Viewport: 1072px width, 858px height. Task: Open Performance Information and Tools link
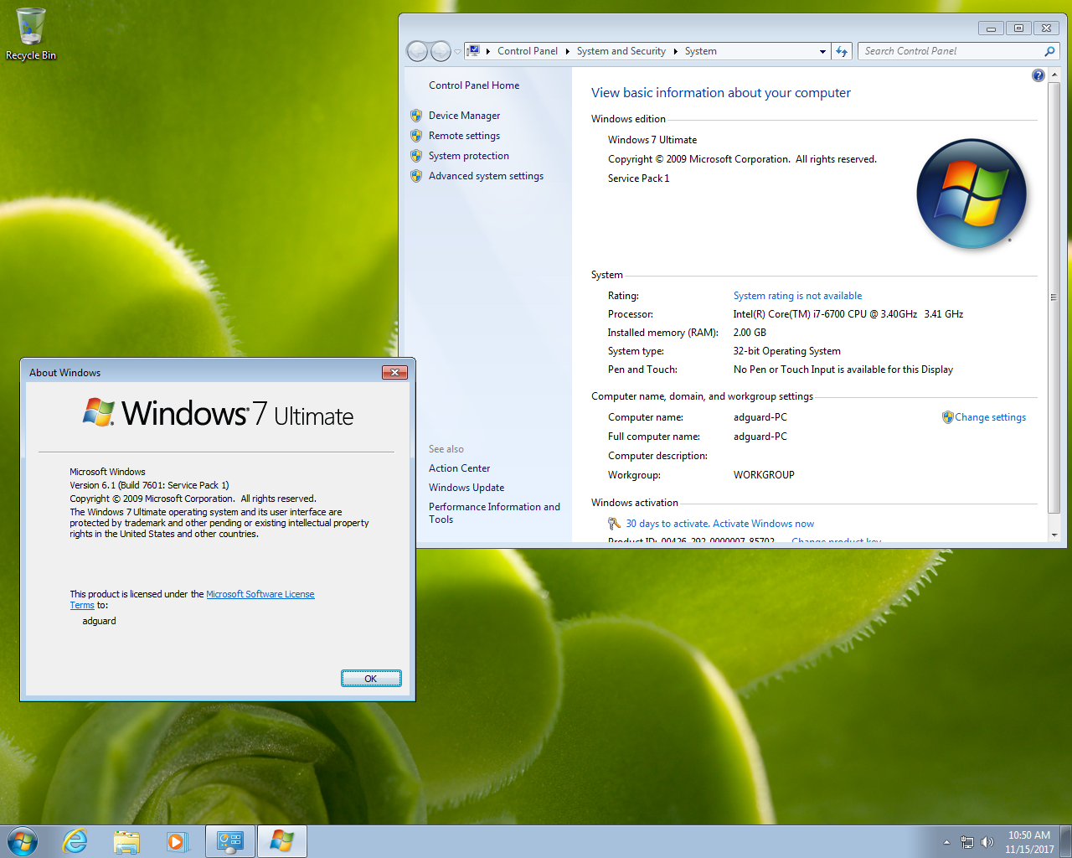pos(494,513)
